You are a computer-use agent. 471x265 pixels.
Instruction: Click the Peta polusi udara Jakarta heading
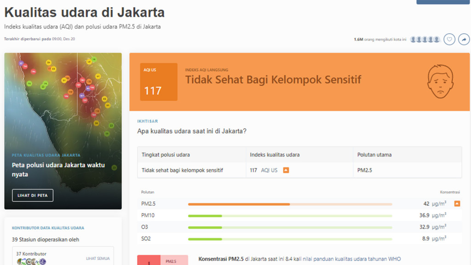58,169
